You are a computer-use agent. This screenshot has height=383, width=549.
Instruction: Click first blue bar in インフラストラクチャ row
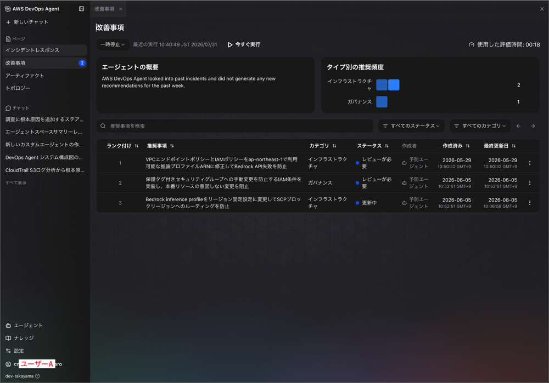click(382, 85)
